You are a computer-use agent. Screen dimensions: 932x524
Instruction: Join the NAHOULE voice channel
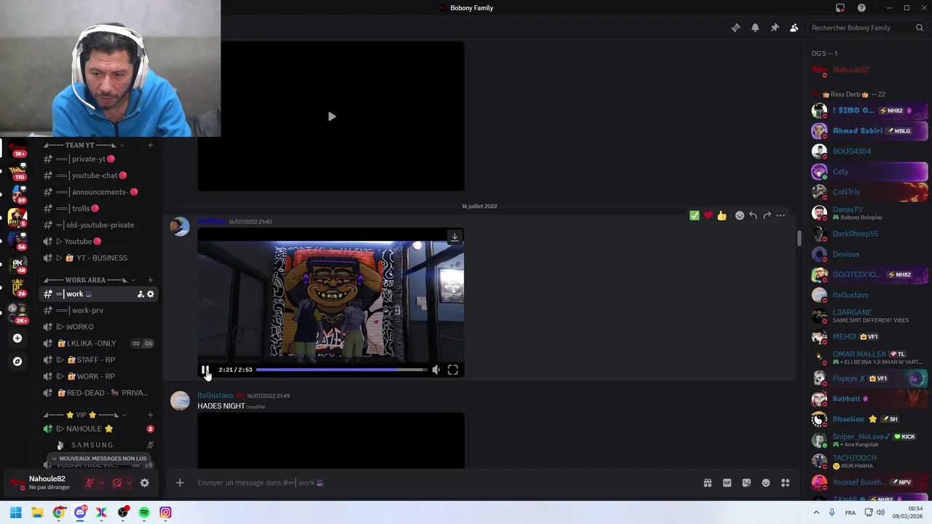pyautogui.click(x=98, y=429)
